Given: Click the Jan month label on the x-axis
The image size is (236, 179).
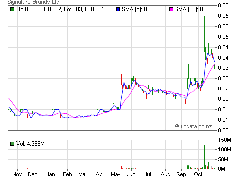Looking at the screenshot, I should pyautogui.click(x=51, y=174).
